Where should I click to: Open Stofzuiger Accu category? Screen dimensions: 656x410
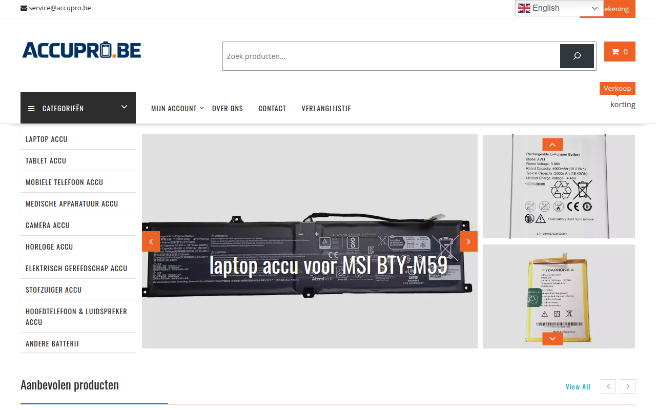click(x=78, y=290)
